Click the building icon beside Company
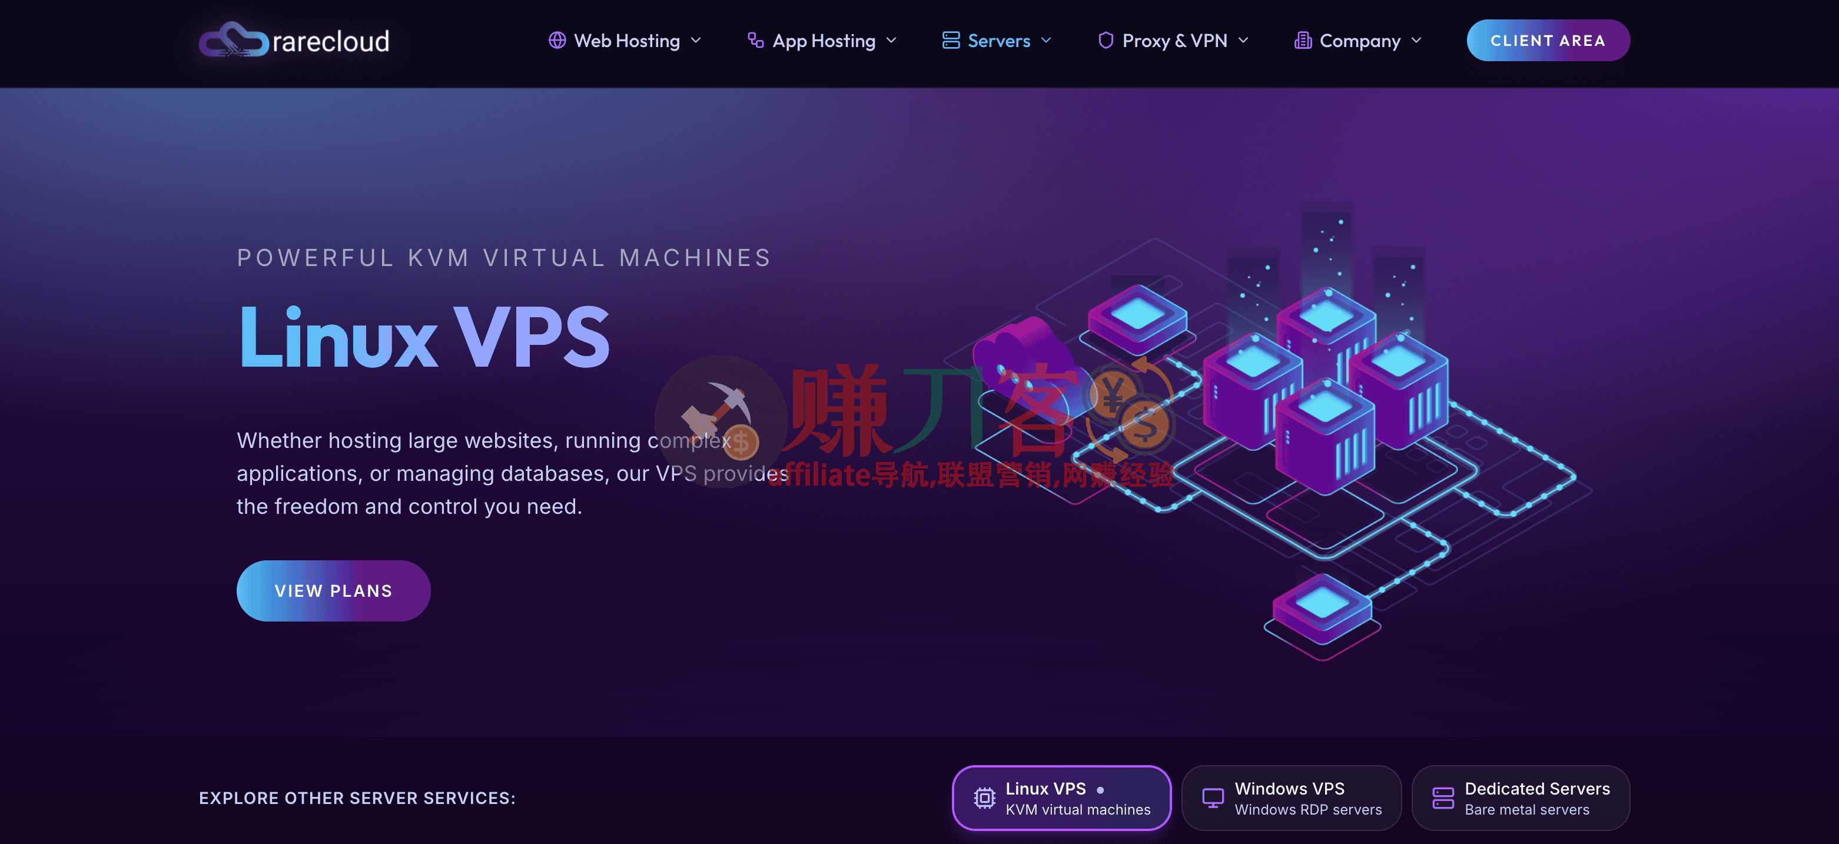The width and height of the screenshot is (1839, 844). tap(1303, 40)
